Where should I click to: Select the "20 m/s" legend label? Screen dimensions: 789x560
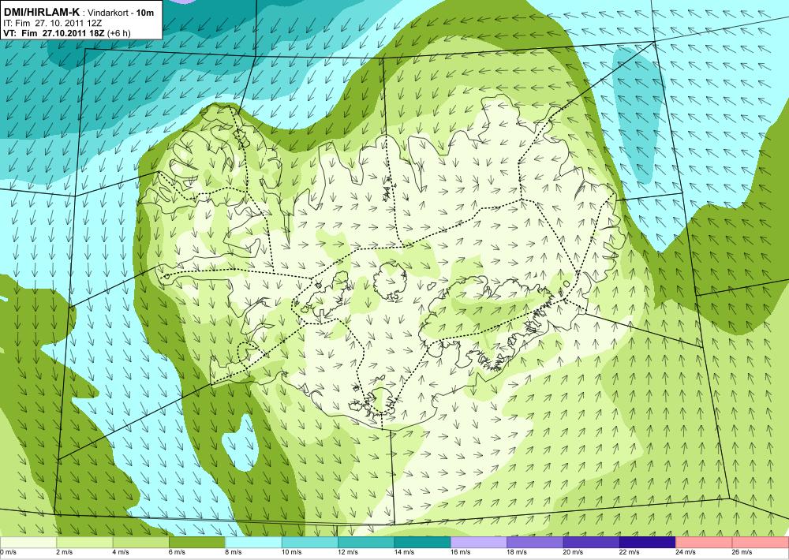click(573, 552)
